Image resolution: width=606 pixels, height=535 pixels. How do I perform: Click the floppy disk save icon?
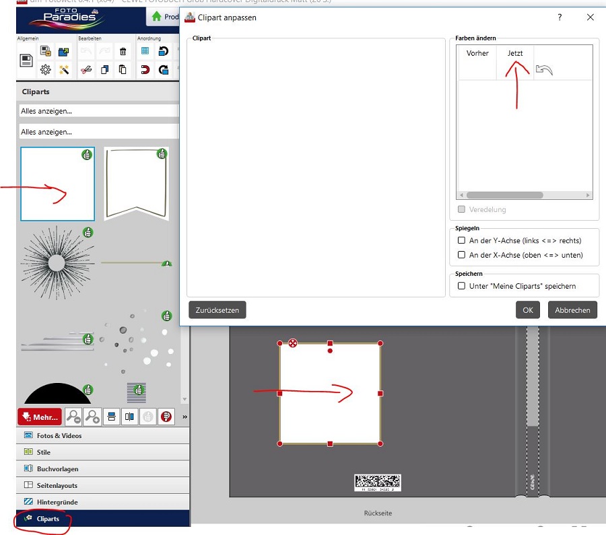(26, 61)
